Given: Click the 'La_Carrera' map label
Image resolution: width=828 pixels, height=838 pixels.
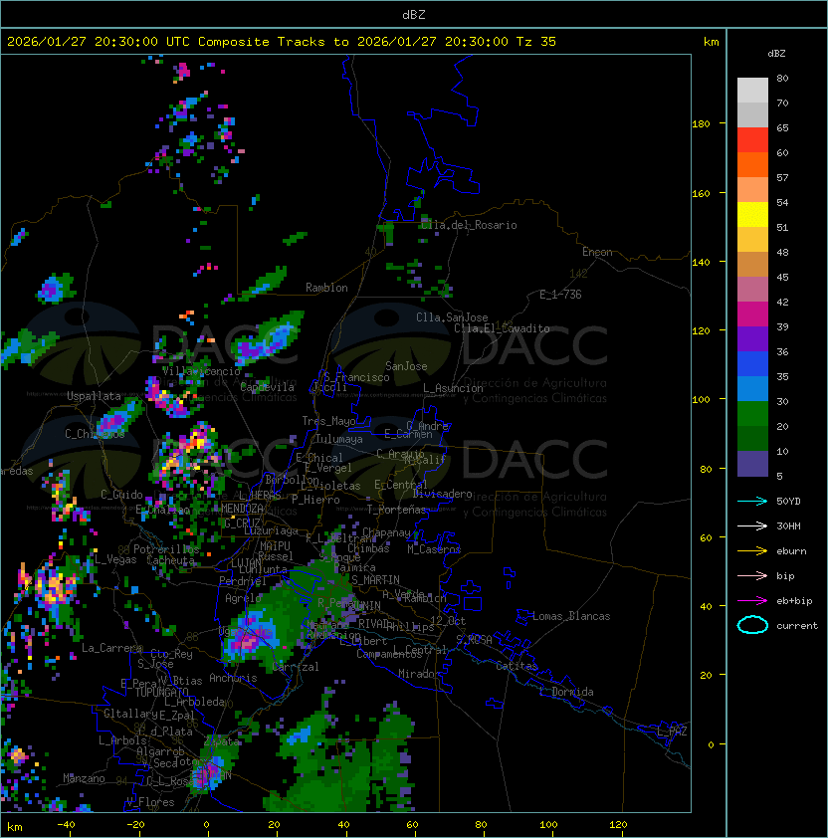Looking at the screenshot, I should 111,648.
